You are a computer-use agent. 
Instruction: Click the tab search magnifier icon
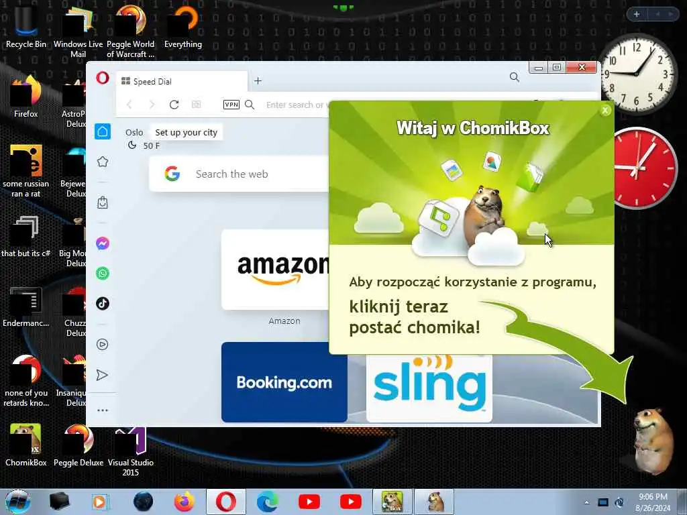tap(515, 78)
